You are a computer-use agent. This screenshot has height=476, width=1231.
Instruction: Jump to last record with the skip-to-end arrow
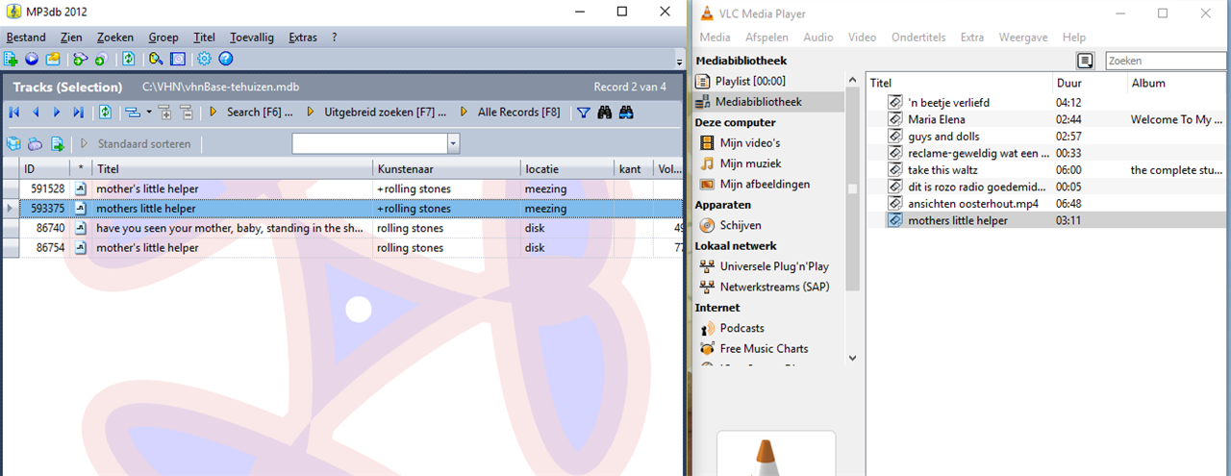(79, 113)
